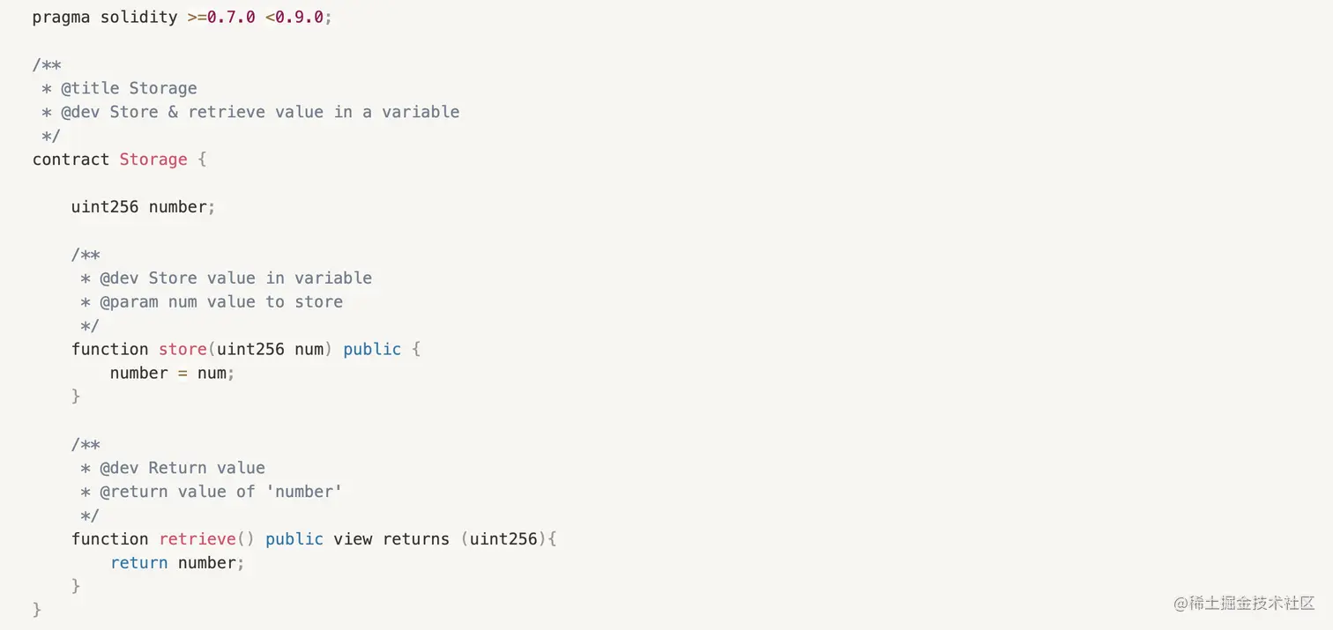1333x630 pixels.
Task: Click the @title Storage comment line
Action: (129, 88)
